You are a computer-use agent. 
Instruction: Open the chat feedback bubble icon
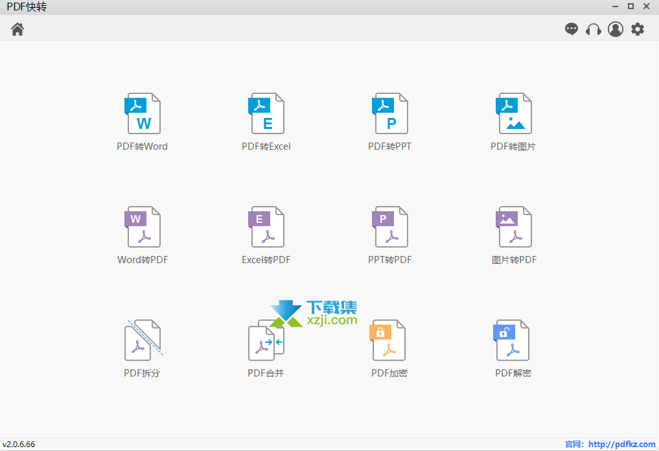(x=571, y=29)
